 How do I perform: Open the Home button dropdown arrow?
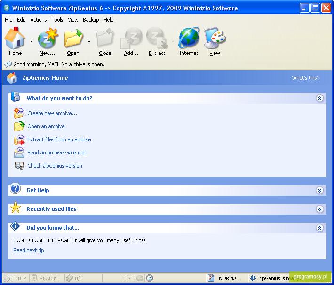click(32, 41)
